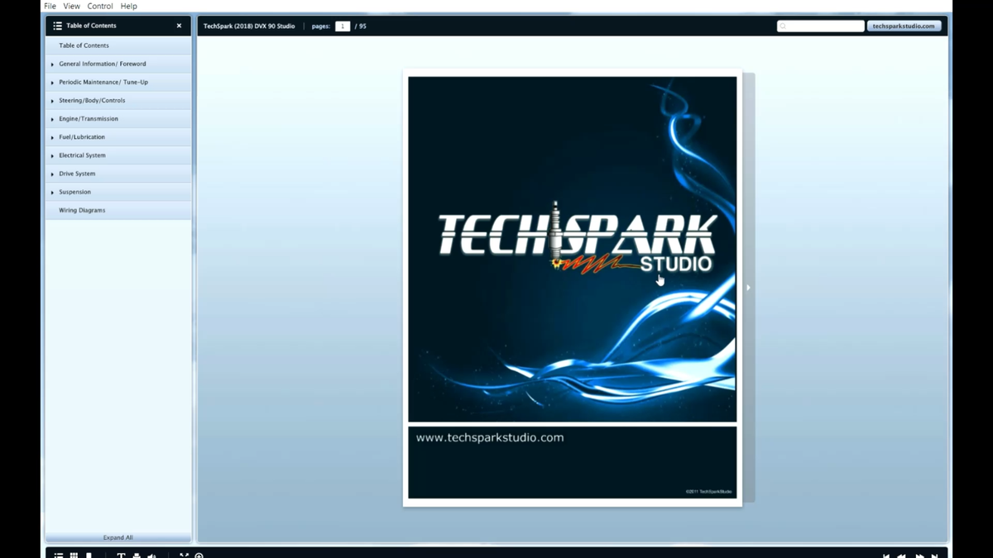This screenshot has width=993, height=558.
Task: Go to the previous page button
Action: coord(902,556)
